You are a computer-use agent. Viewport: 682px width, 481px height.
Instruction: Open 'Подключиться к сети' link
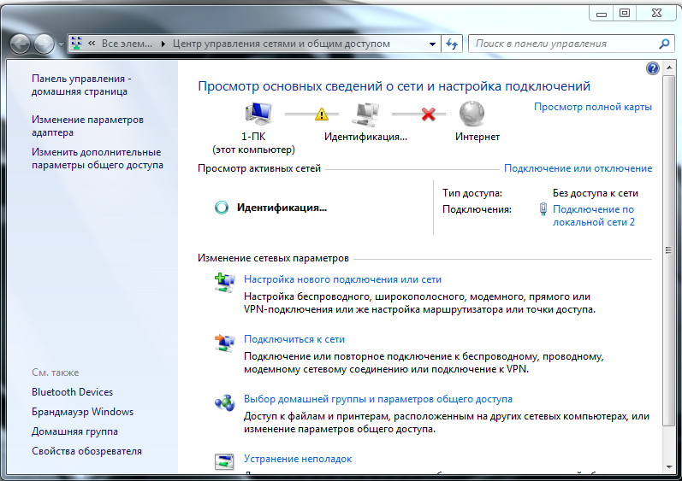click(x=294, y=339)
